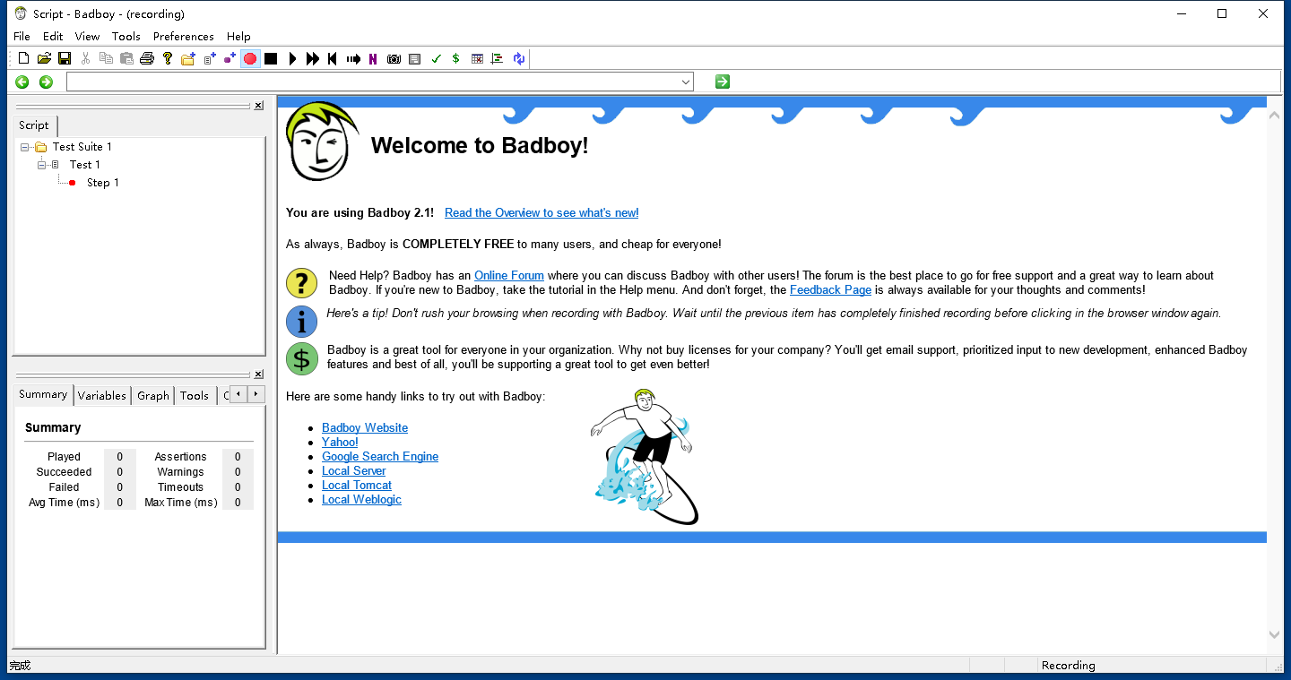The width and height of the screenshot is (1291, 680).
Task: Click the single-arrow Play button
Action: point(292,59)
